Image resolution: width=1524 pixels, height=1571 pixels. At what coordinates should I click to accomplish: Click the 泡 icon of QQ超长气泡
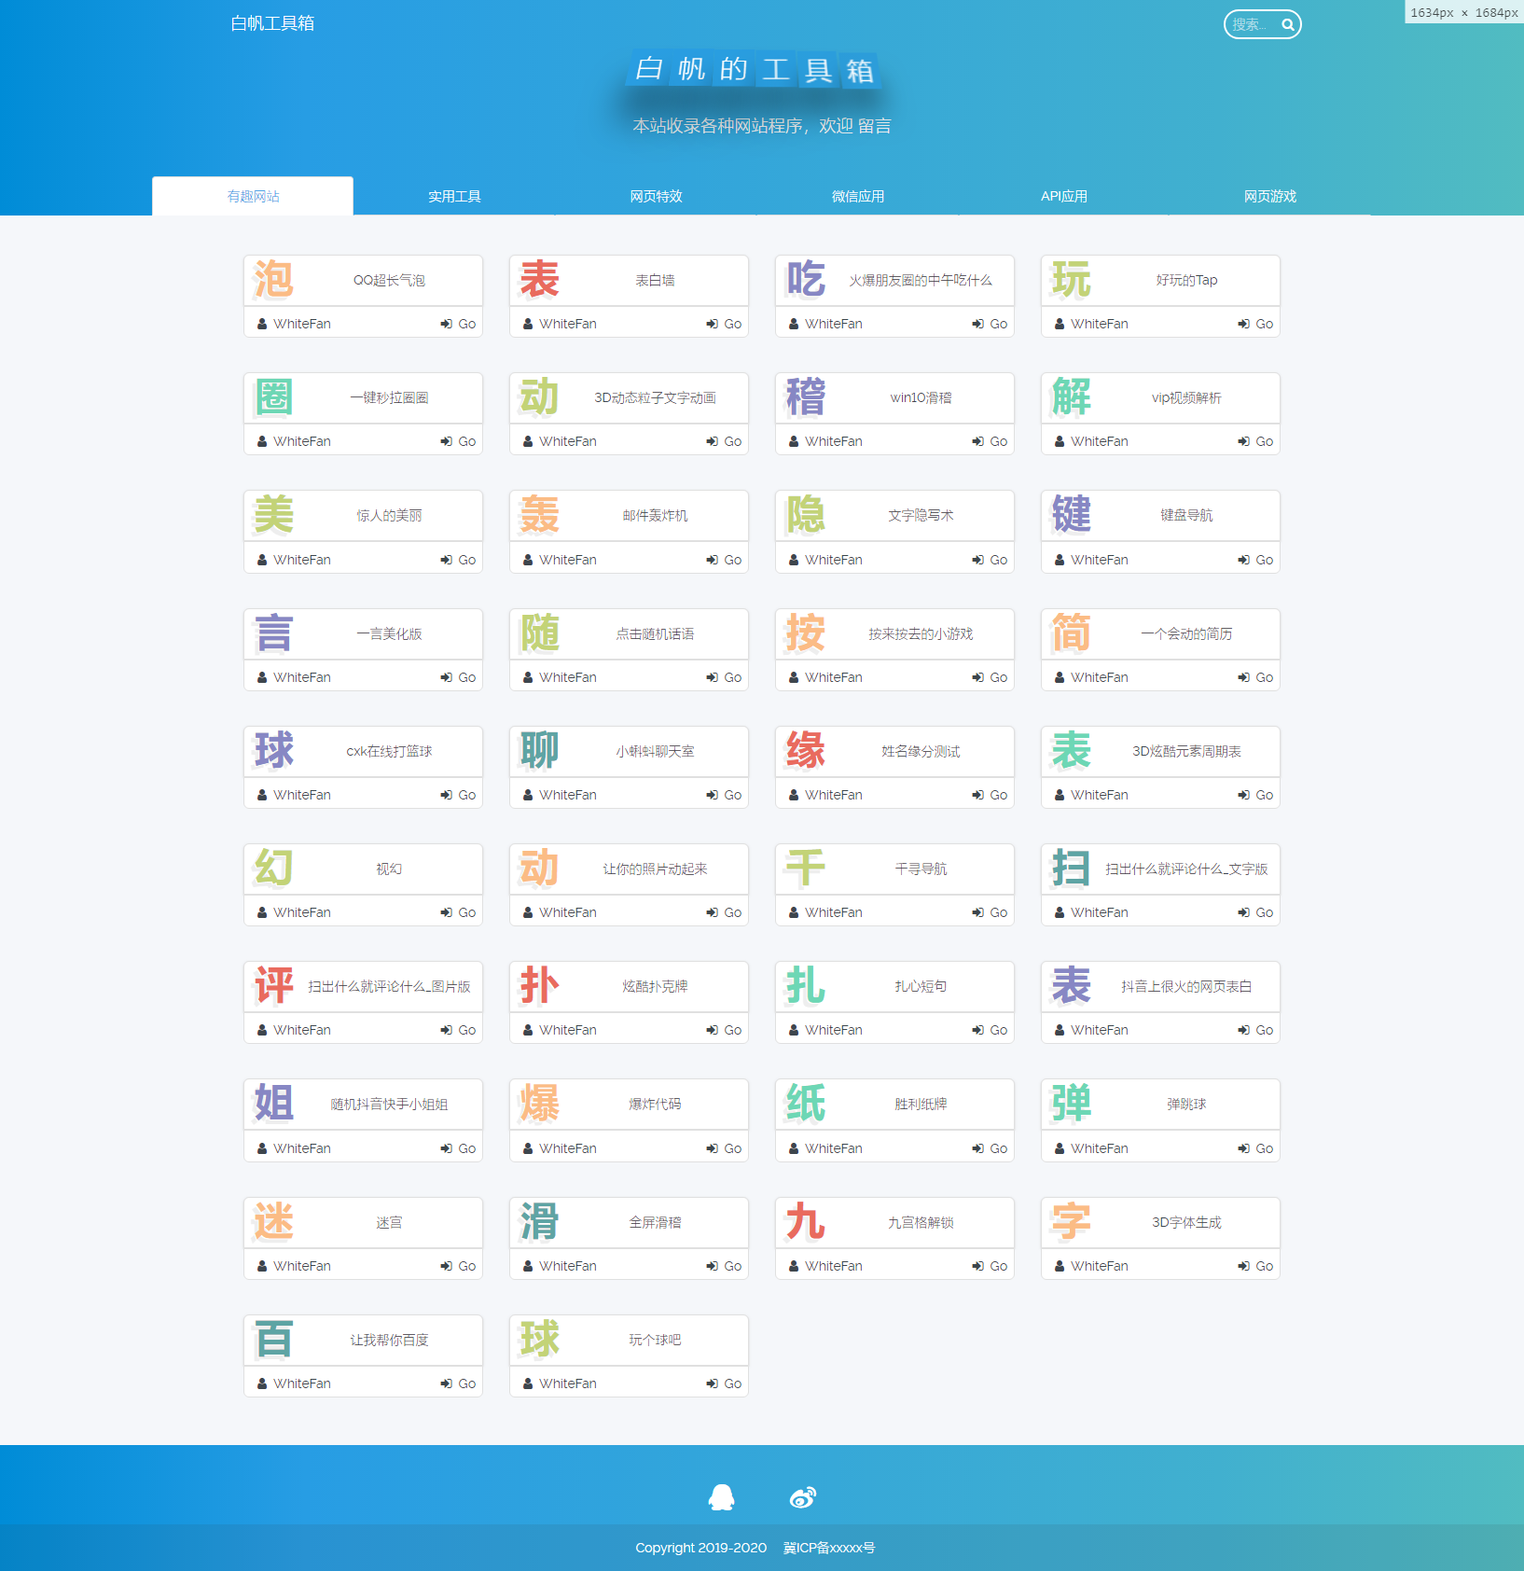pyautogui.click(x=274, y=280)
